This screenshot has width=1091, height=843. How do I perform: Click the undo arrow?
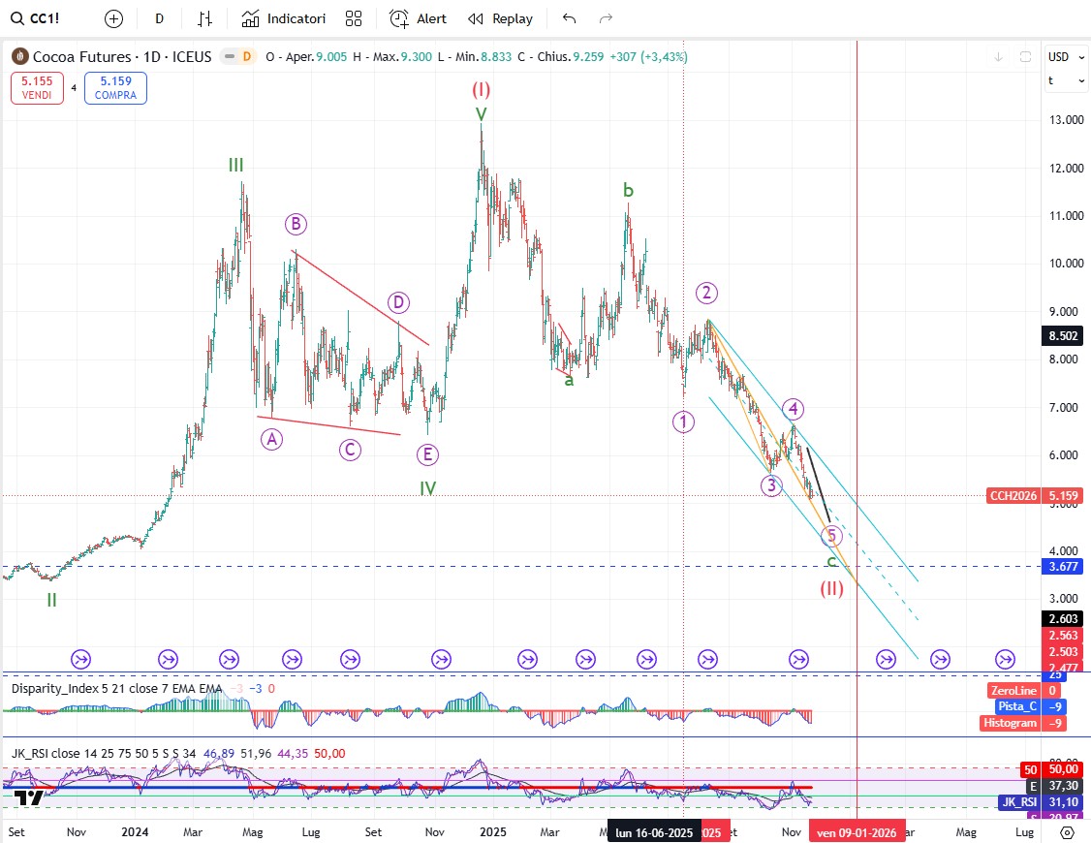coord(569,18)
